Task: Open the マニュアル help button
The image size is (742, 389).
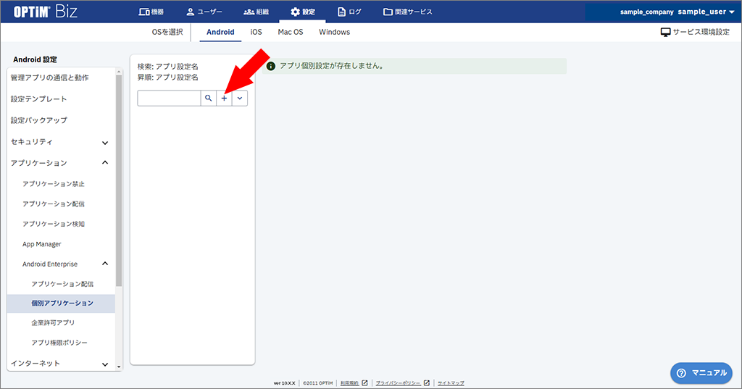Action: pyautogui.click(x=701, y=373)
